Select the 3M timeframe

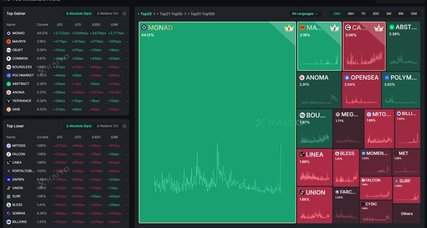389,14
